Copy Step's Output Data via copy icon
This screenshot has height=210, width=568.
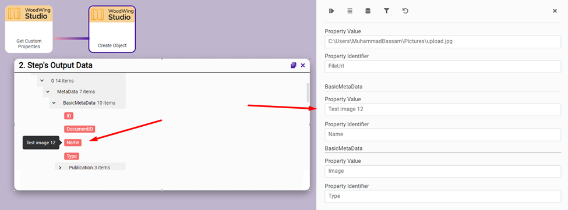click(x=294, y=65)
